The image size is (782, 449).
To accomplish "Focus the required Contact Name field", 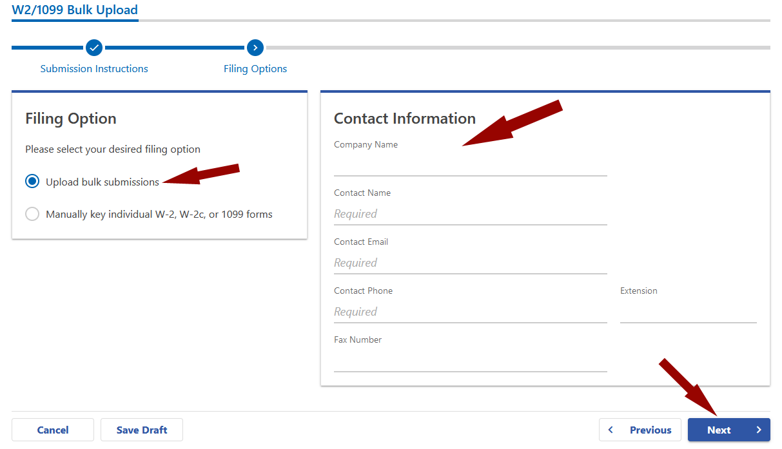I will click(470, 214).
